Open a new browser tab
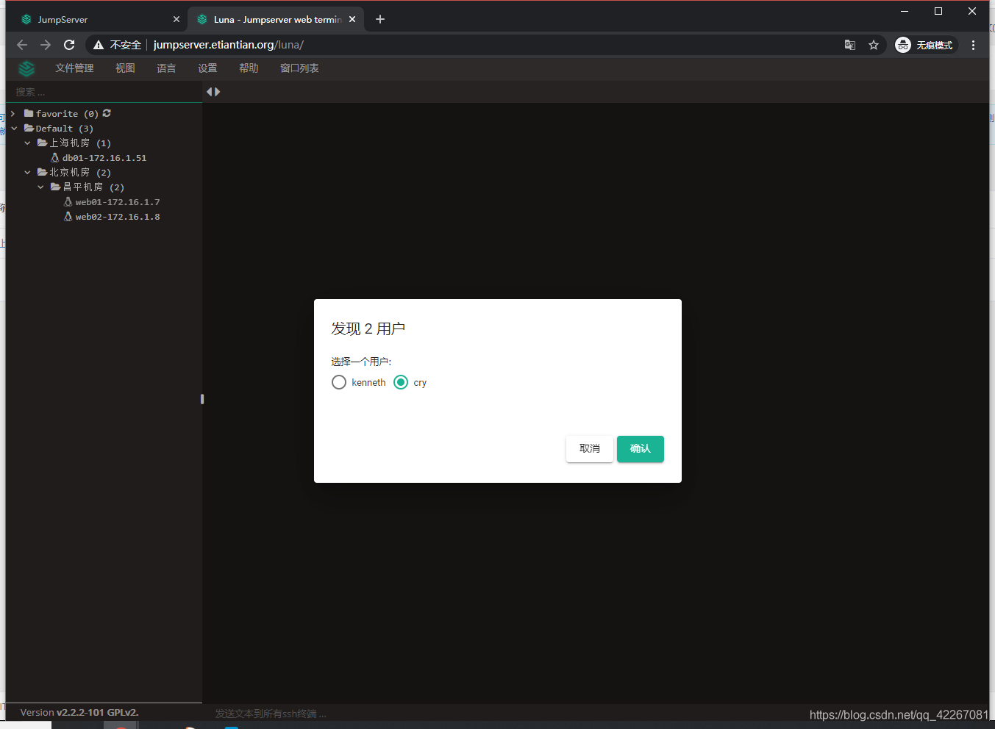Screen dimensions: 995x729 (x=380, y=19)
